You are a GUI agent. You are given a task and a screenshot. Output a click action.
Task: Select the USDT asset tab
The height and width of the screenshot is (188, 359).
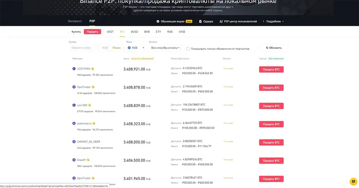(x=110, y=32)
